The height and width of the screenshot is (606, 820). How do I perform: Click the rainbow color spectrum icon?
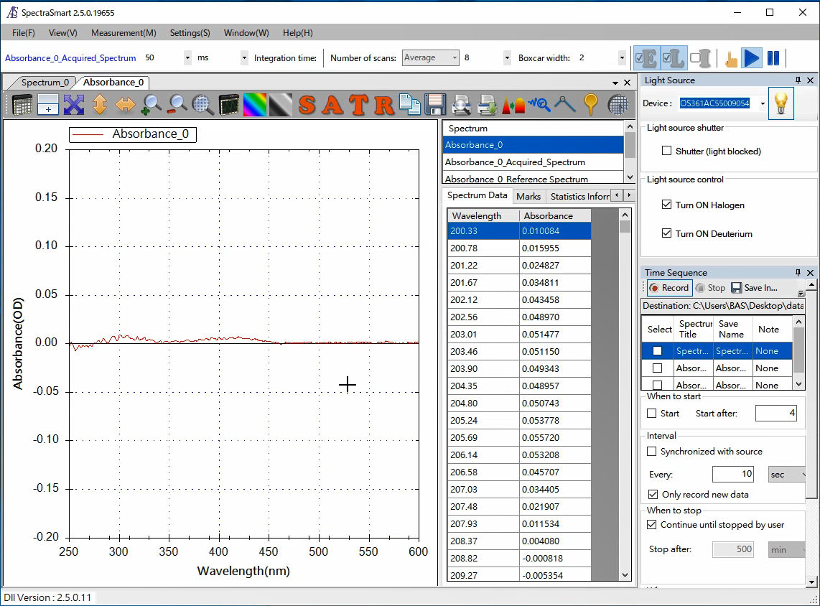[254, 105]
